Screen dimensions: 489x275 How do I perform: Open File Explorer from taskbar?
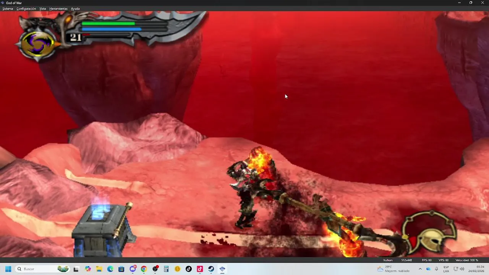pyautogui.click(x=99, y=269)
